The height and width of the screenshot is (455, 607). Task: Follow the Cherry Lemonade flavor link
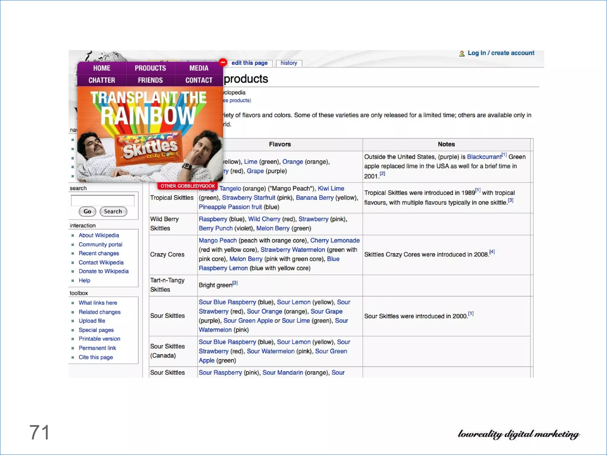tap(335, 241)
